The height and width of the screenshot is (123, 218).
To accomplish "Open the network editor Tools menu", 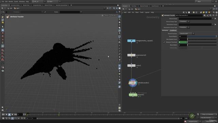I will pyautogui.click(x=142, y=12).
